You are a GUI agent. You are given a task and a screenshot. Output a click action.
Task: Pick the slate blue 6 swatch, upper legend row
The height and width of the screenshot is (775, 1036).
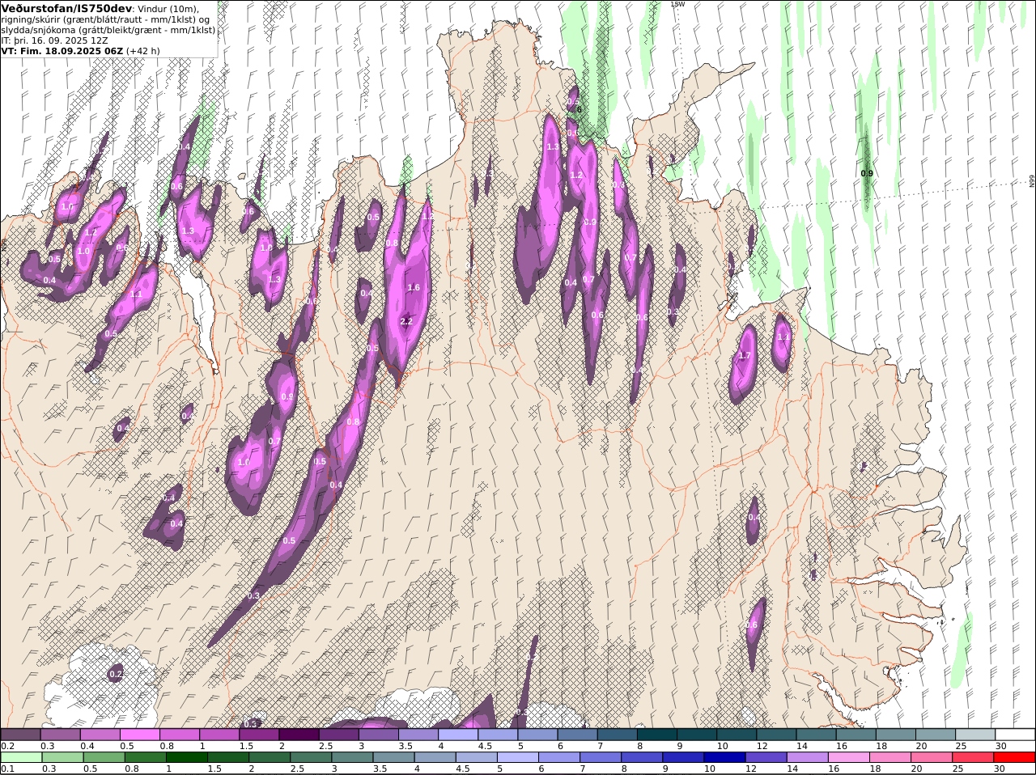578,734
